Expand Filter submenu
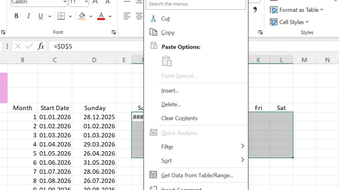Viewport: 339px width, 190px height. point(196,146)
